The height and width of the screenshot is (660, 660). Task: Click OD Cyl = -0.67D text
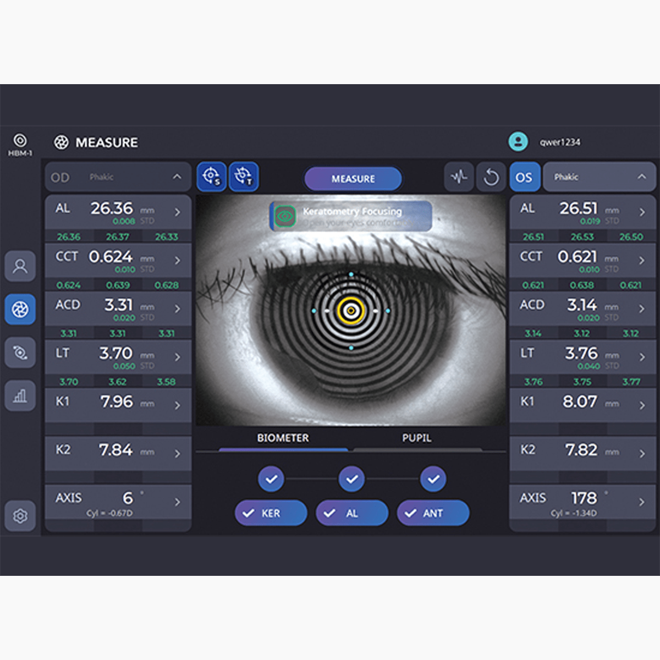[109, 513]
